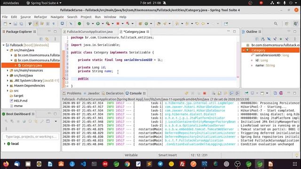Open FileZilla from the dock
Viewport: 301px width, 169px height.
[x=182, y=164]
